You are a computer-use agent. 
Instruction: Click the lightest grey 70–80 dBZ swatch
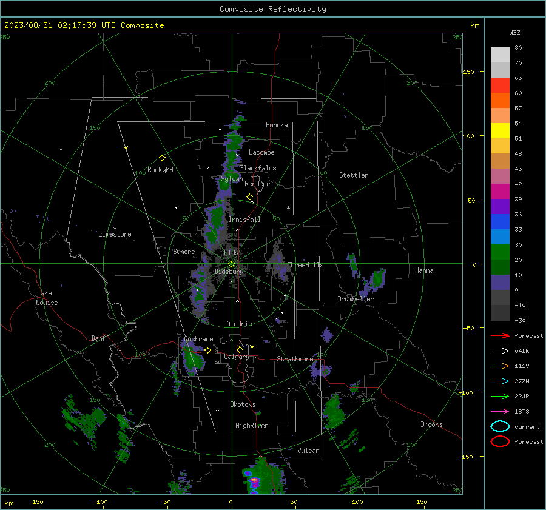(x=500, y=55)
